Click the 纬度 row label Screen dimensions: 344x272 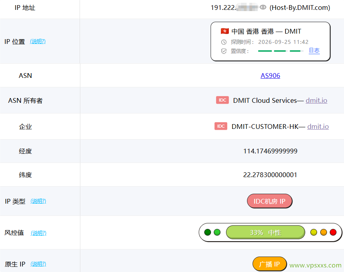[x=25, y=175]
